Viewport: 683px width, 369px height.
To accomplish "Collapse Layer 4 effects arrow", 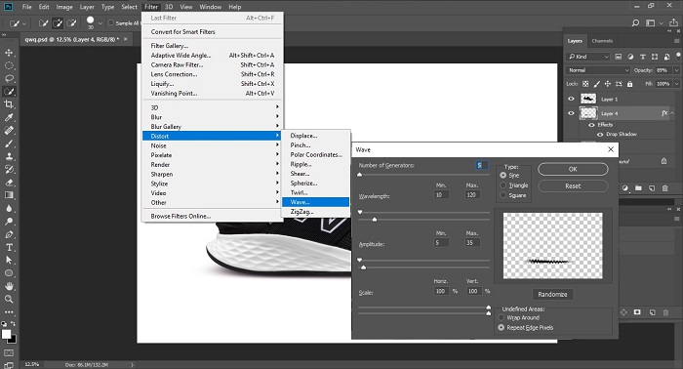I will tap(672, 113).
